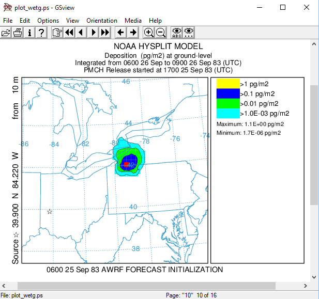
Task: Click the Go to page hand icon
Action: pyautogui.click(x=57, y=33)
